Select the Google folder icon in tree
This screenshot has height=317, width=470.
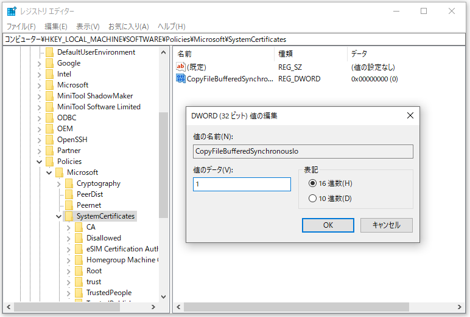point(49,63)
